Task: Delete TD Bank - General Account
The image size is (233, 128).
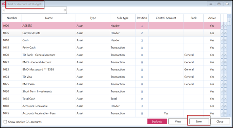Action: pyautogui.click(x=225, y=55)
